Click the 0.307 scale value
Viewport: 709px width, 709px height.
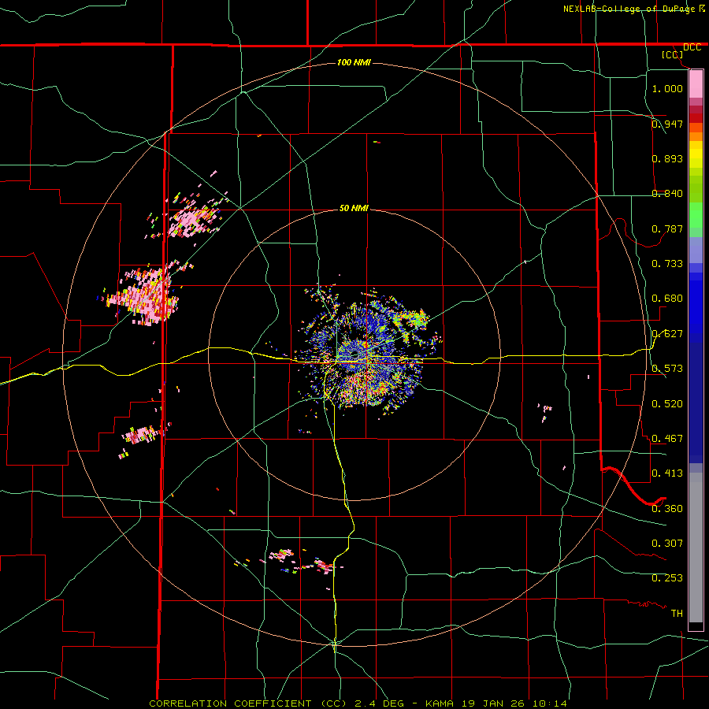667,544
